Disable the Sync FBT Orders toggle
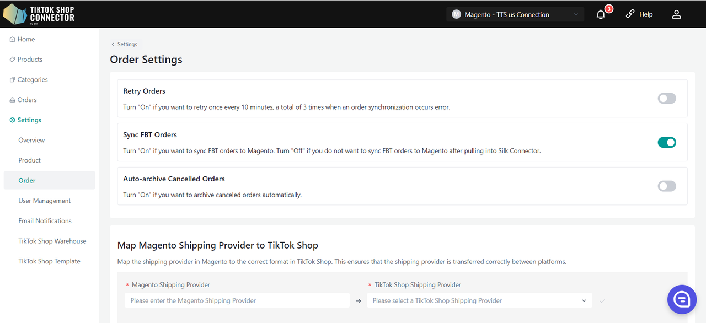 [666, 143]
